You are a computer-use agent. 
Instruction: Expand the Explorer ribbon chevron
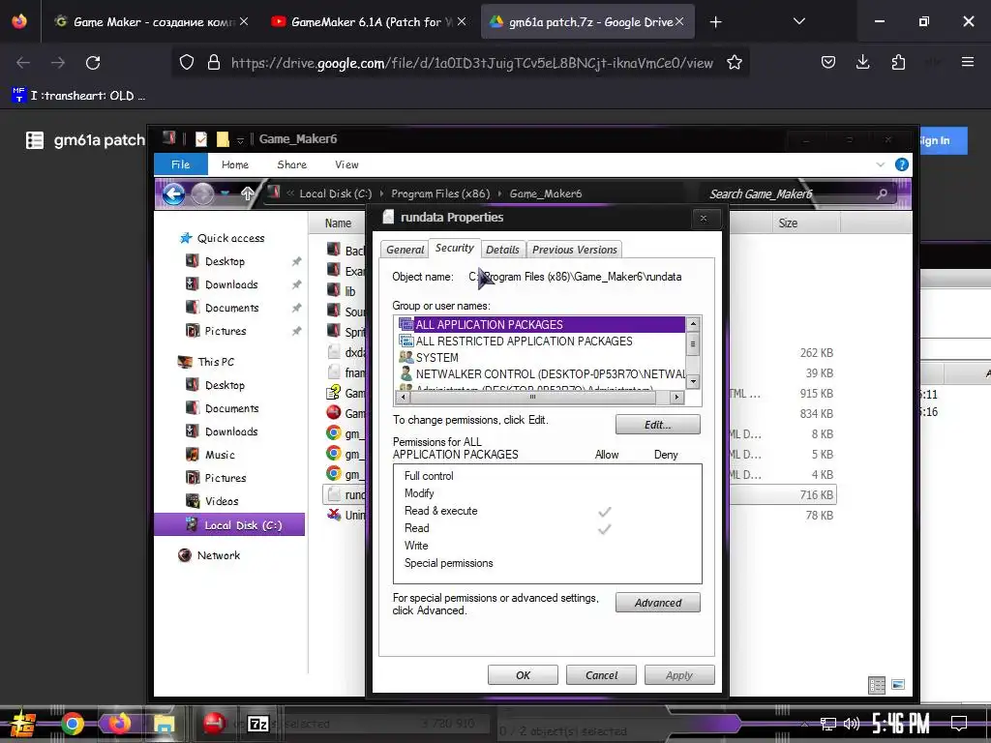click(x=881, y=164)
